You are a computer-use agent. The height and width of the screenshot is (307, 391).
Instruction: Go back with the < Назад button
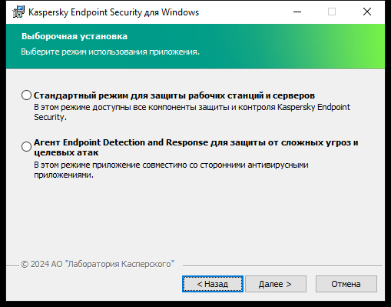213,284
